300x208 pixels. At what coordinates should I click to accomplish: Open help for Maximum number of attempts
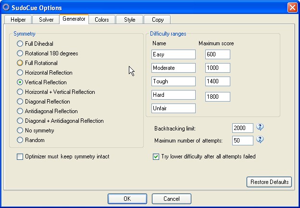[x=260, y=140]
